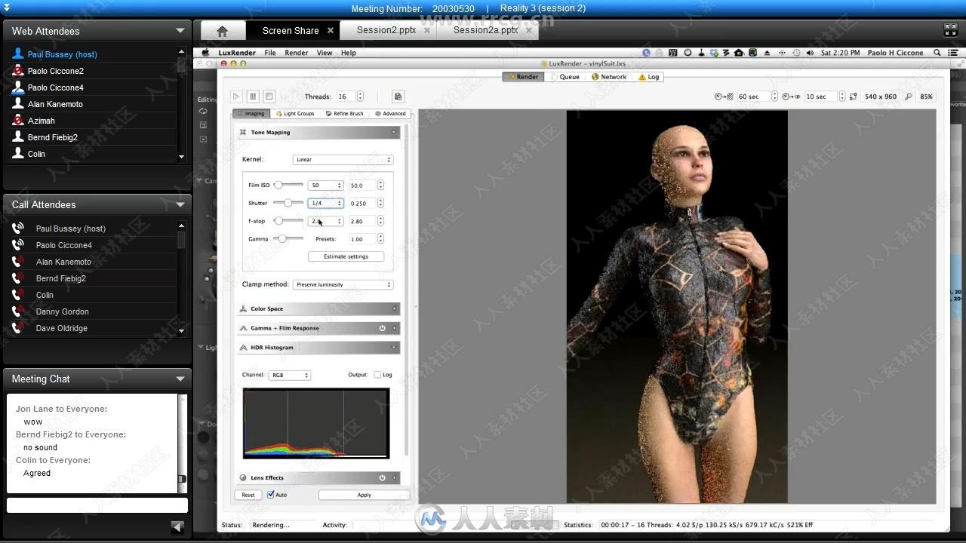Viewport: 966px width, 543px height.
Task: Click the Time Machine clock icon in menu bar
Action: (796, 53)
